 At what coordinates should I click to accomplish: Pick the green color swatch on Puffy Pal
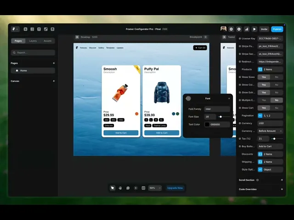(178, 114)
